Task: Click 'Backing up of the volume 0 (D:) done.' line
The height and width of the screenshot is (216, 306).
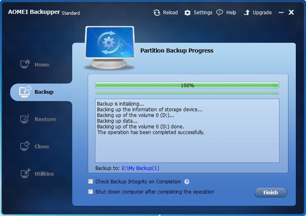Action: click(x=140, y=126)
